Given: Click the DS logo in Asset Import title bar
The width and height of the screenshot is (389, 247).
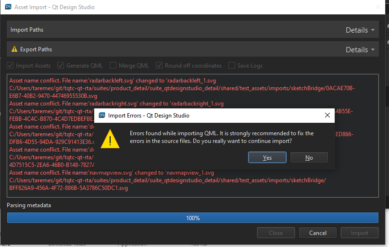Looking at the screenshot, I should pyautogui.click(x=8, y=7).
